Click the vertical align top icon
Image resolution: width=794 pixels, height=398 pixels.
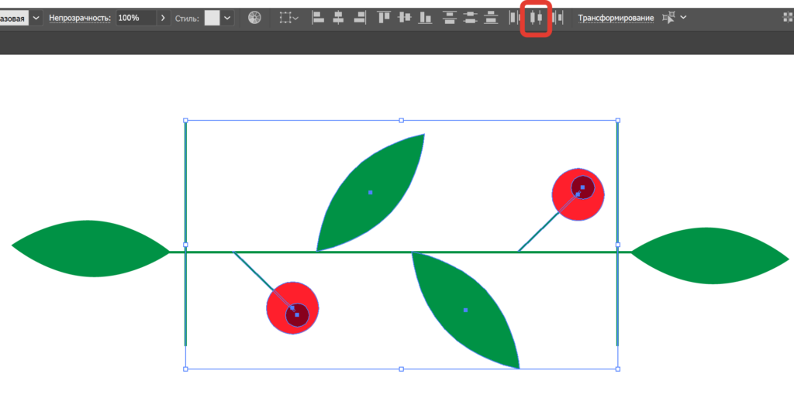point(384,18)
